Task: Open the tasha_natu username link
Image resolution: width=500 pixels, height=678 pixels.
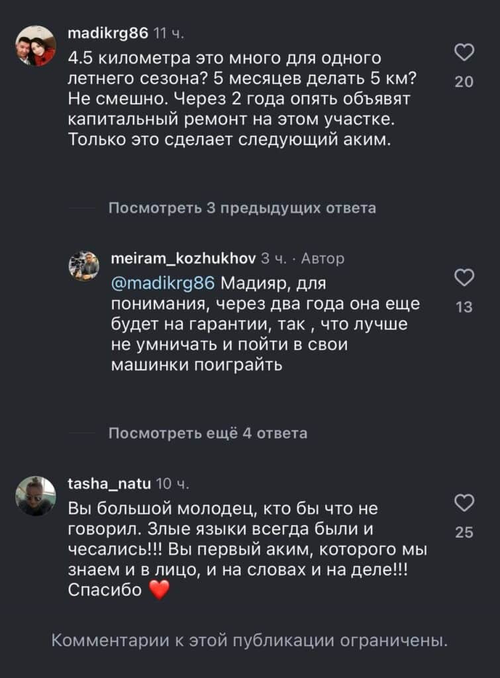Action: 109,483
